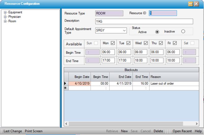This screenshot has width=204, height=135.
Task: Open the Help menu
Action: tap(198, 131)
